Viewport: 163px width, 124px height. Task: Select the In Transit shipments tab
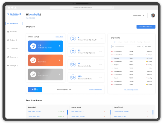tap(132, 42)
